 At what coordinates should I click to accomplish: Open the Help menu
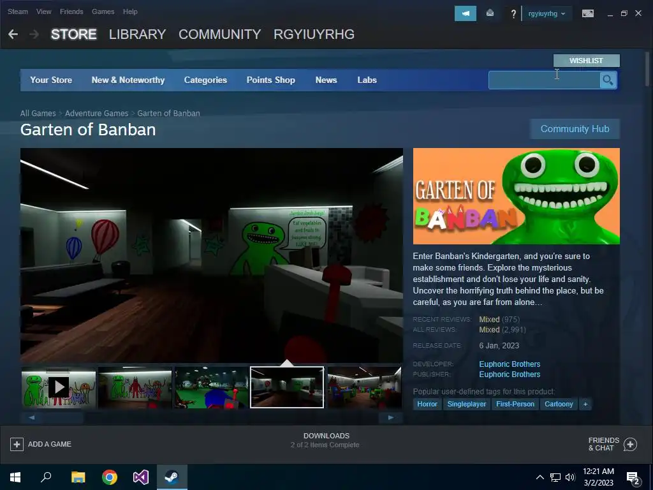(130, 11)
